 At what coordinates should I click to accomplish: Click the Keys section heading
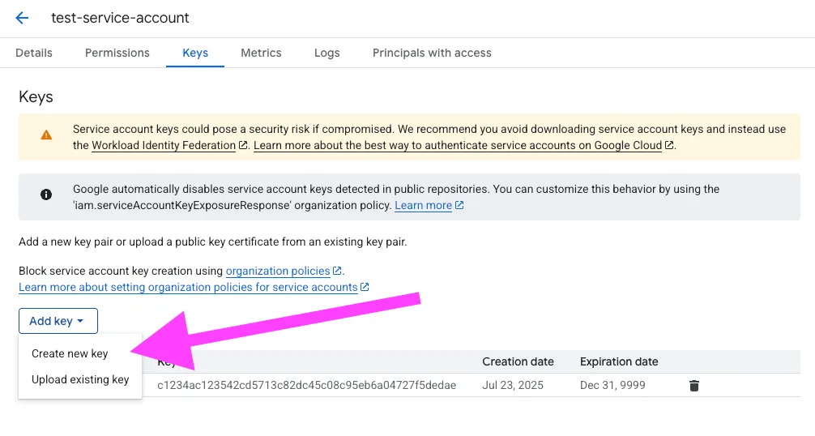[36, 97]
